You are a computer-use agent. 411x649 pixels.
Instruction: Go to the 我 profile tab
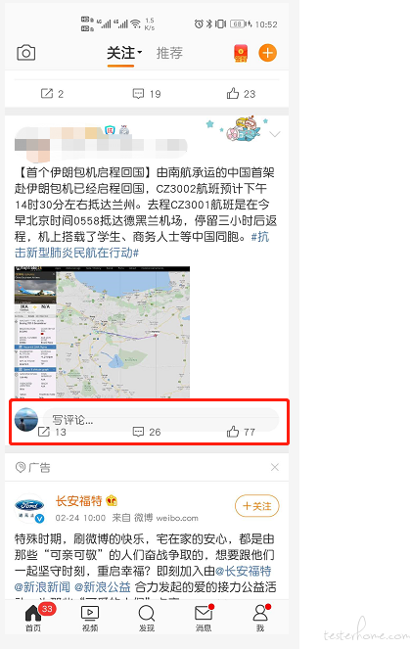point(260,619)
